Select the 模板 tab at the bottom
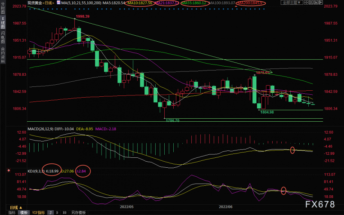This screenshot has height=215, width=344. click(24, 212)
